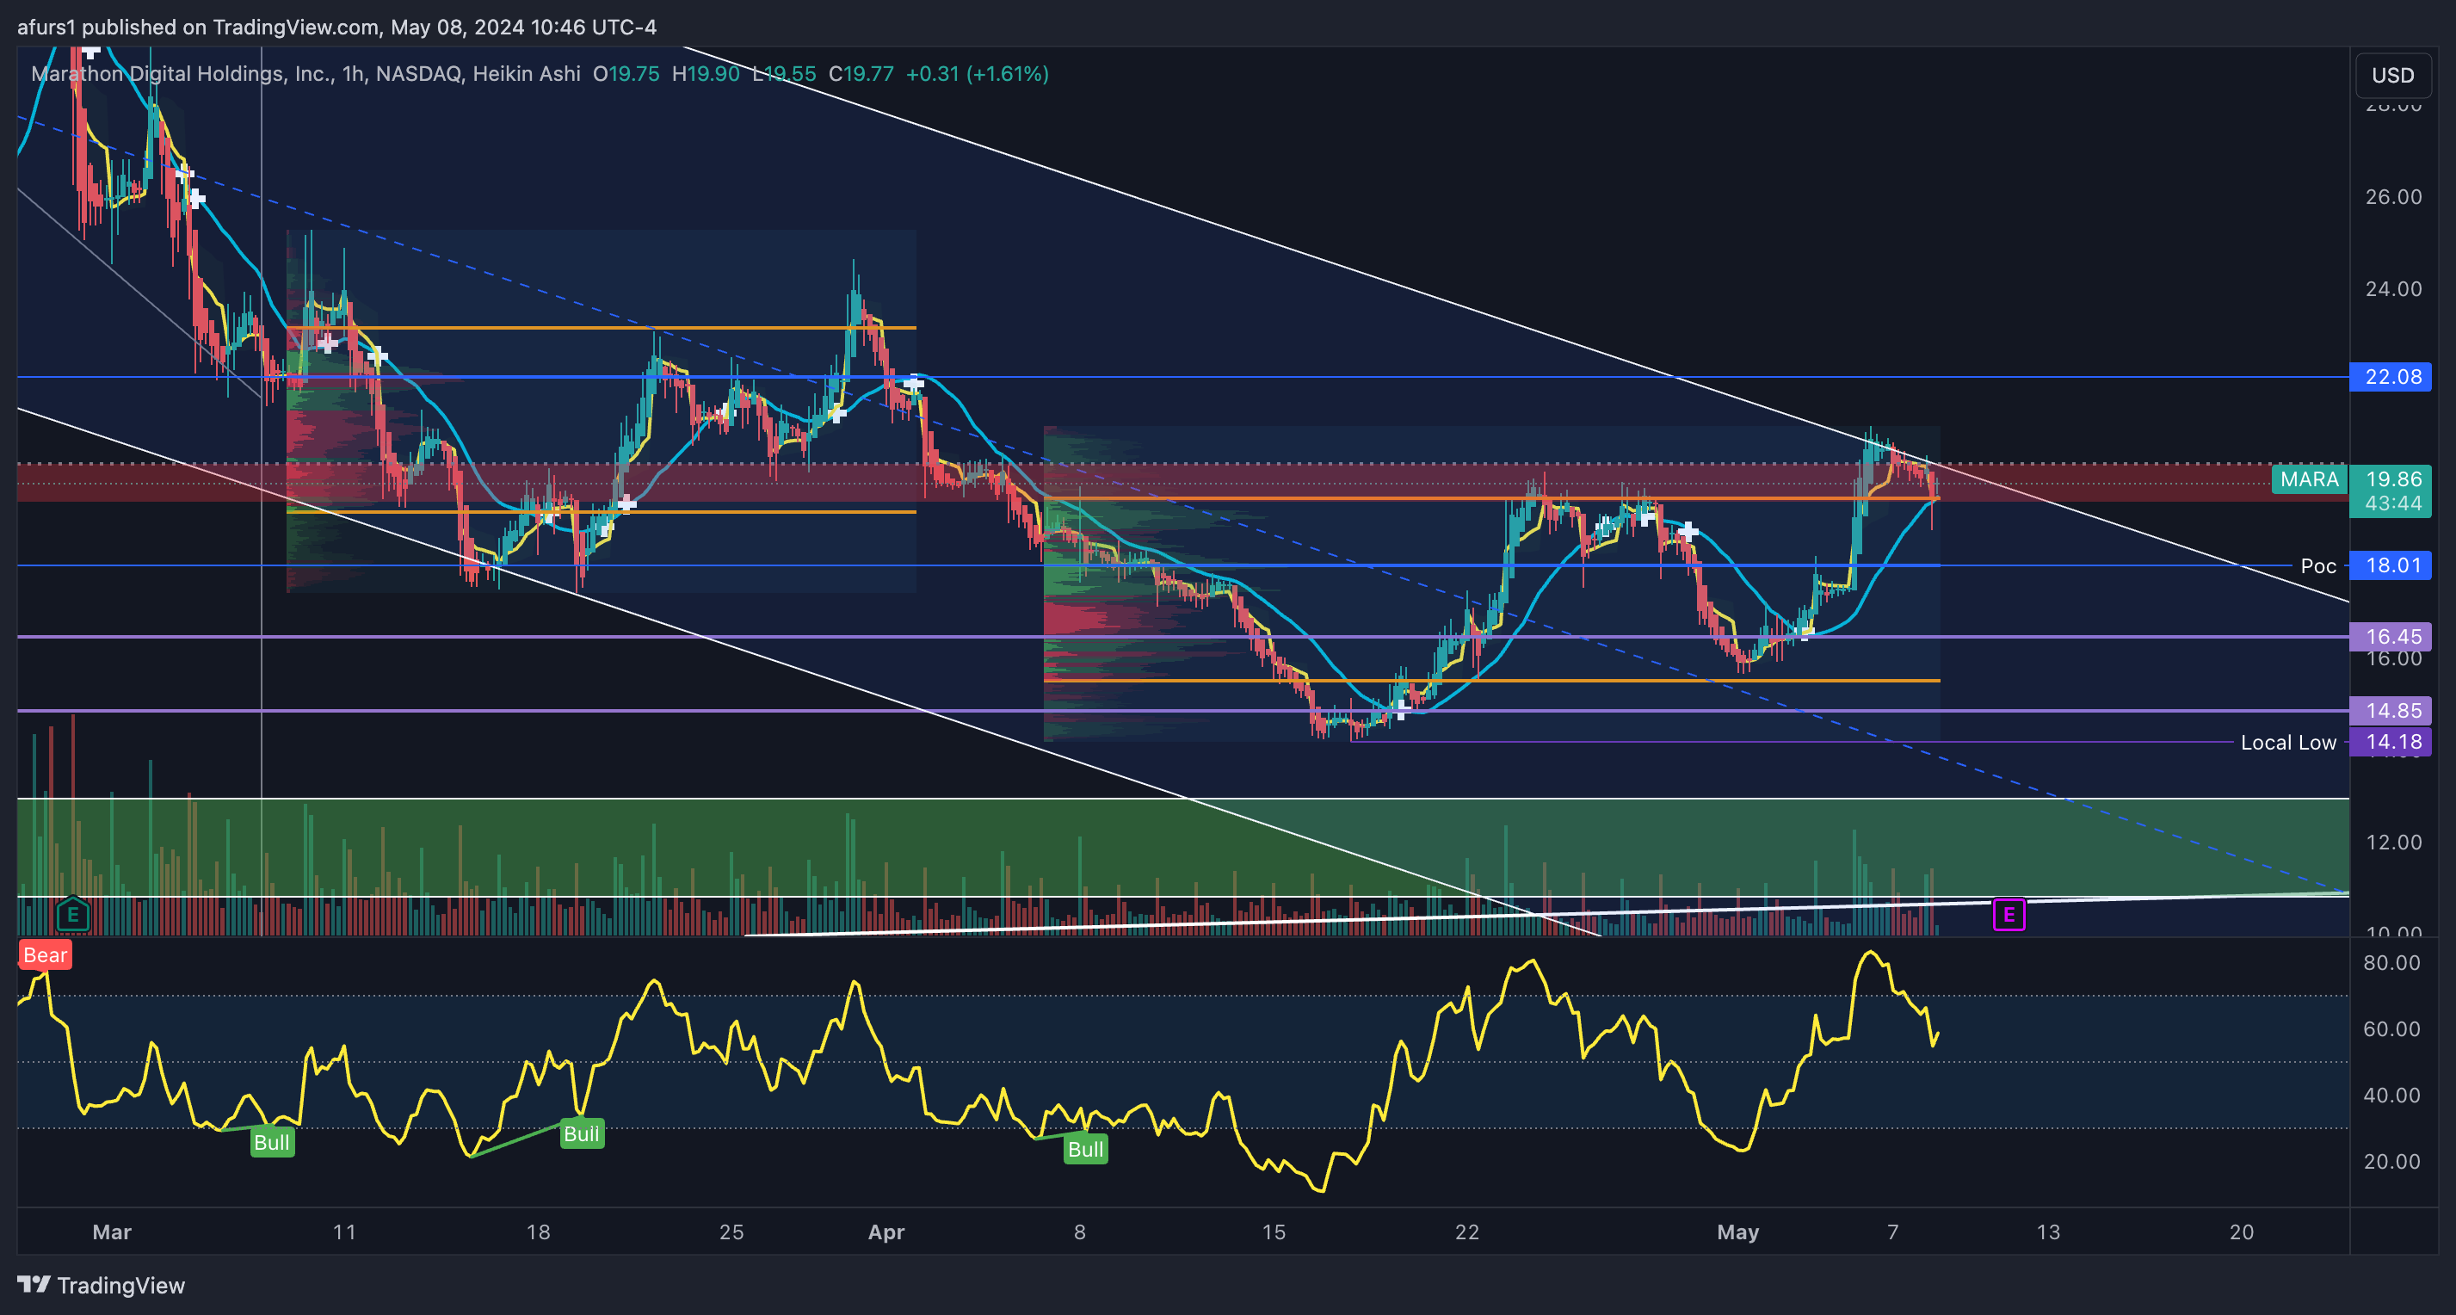
Task: Click the green E earnings marker
Action: [x=72, y=916]
